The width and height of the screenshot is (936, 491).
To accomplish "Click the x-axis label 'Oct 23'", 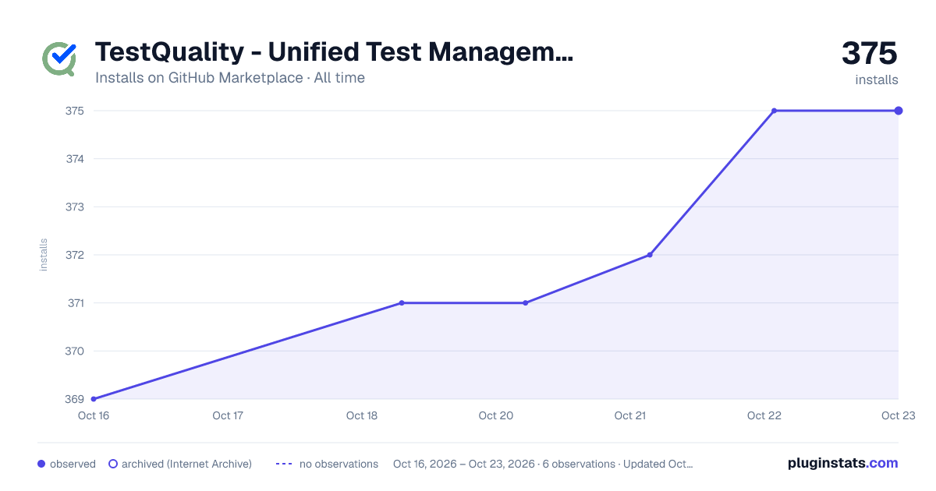I will (898, 415).
